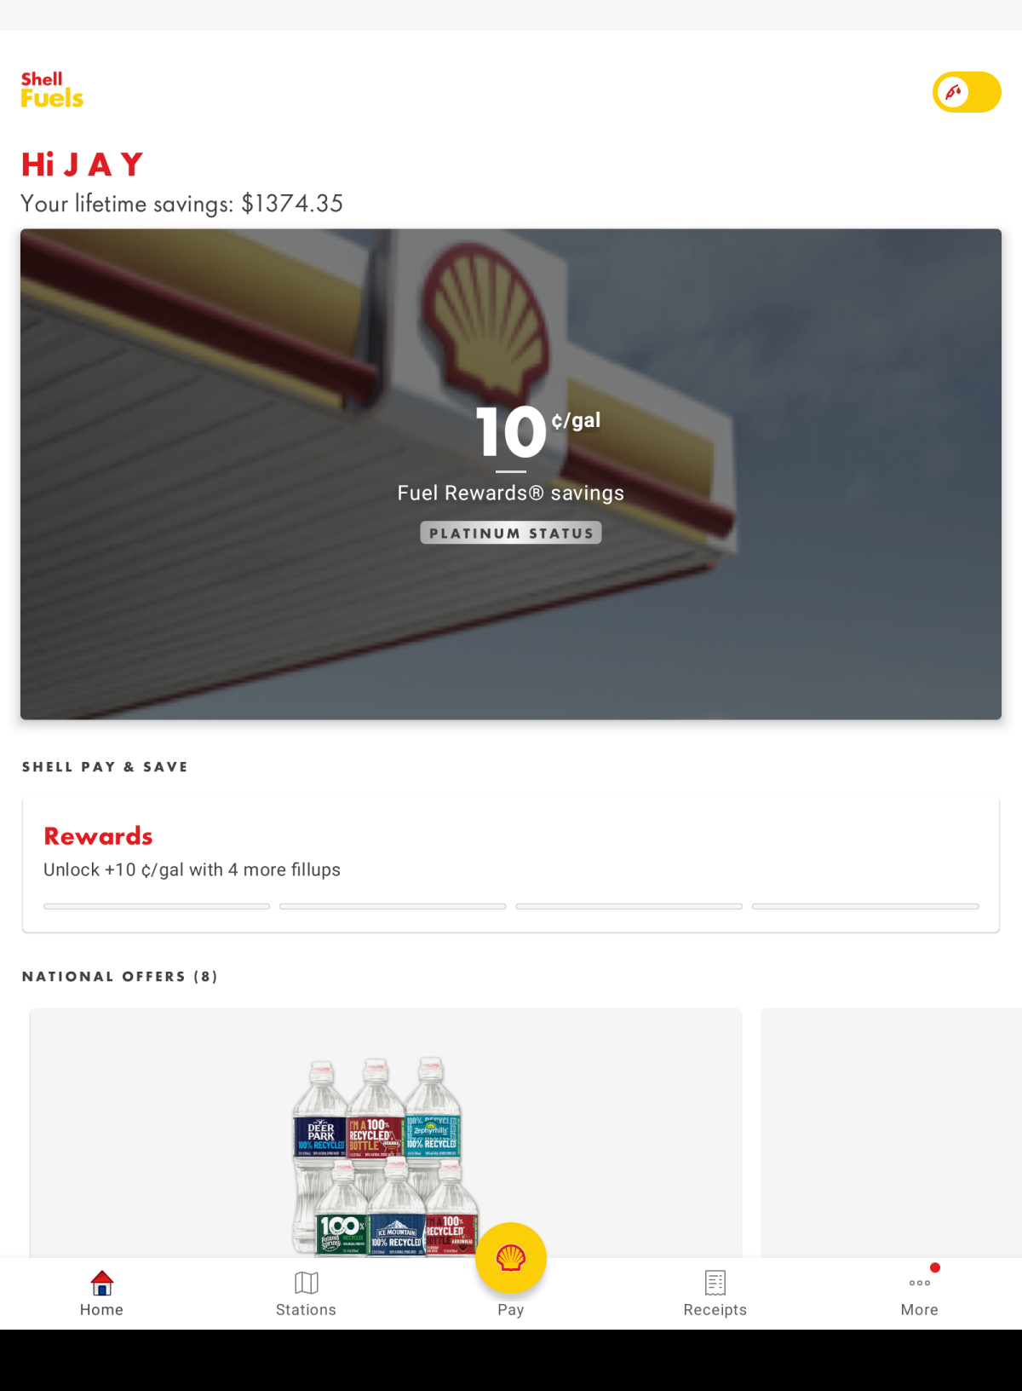
Task: Tap the National Offers (8) heading
Action: (x=120, y=977)
